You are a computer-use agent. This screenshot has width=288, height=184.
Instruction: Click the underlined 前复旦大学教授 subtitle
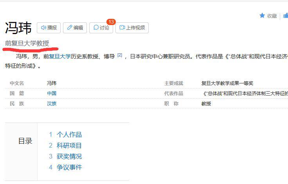pyautogui.click(x=27, y=43)
